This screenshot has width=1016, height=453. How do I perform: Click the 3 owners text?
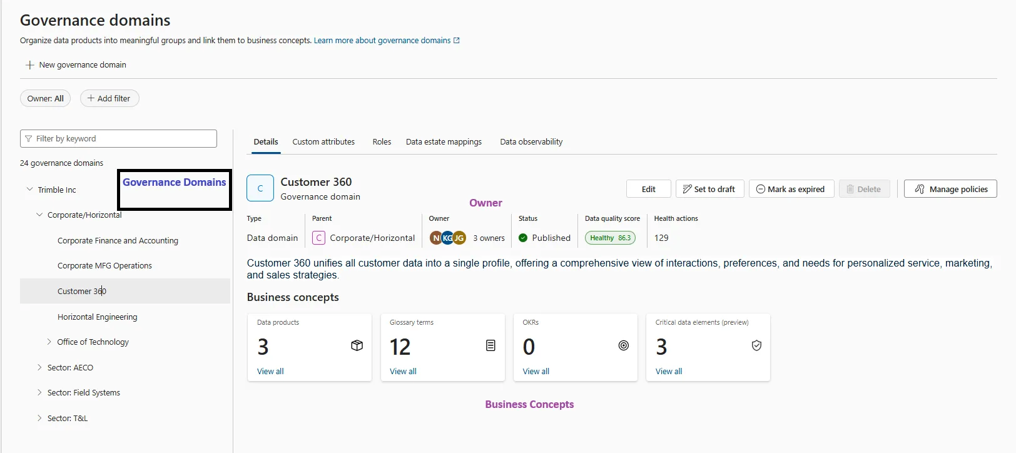489,238
